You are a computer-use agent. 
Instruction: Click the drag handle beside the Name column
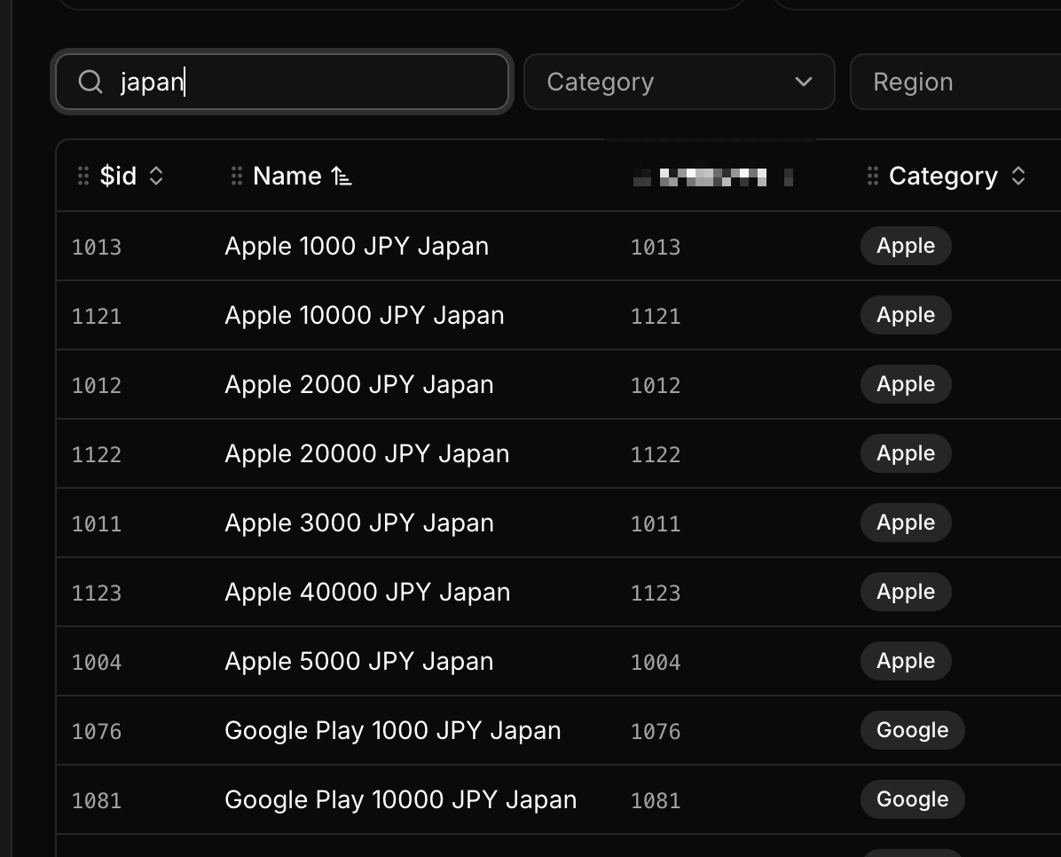click(236, 176)
